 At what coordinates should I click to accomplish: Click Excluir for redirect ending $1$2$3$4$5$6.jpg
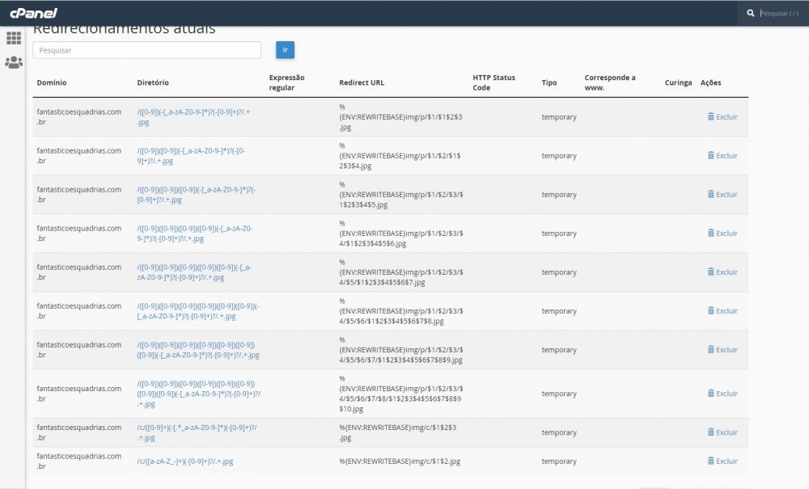point(722,234)
